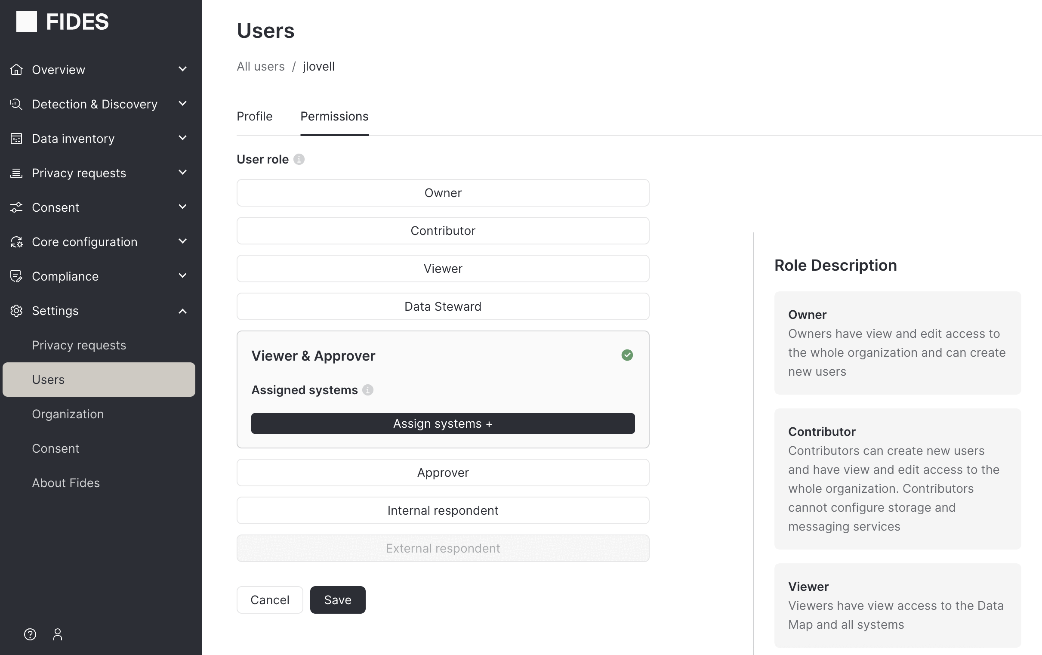
Task: Deselect the Viewer & Approver checkmark
Action: [x=627, y=355]
